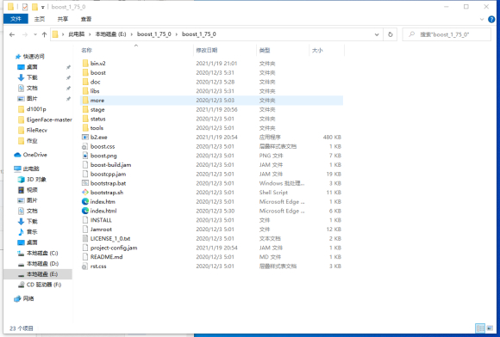Image resolution: width=500 pixels, height=337 pixels.
Task: Select the boost.css file icon
Action: (85, 146)
